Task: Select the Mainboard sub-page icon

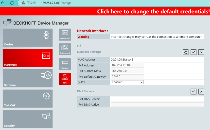Action: point(65,35)
